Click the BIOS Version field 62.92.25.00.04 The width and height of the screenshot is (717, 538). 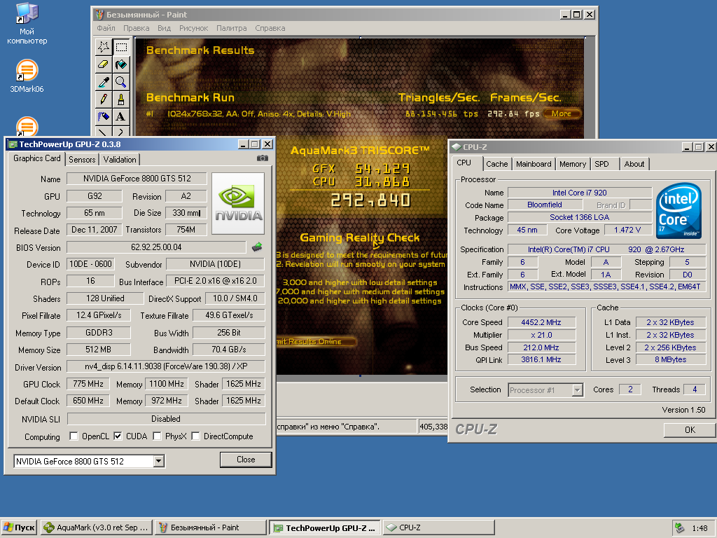(x=156, y=247)
